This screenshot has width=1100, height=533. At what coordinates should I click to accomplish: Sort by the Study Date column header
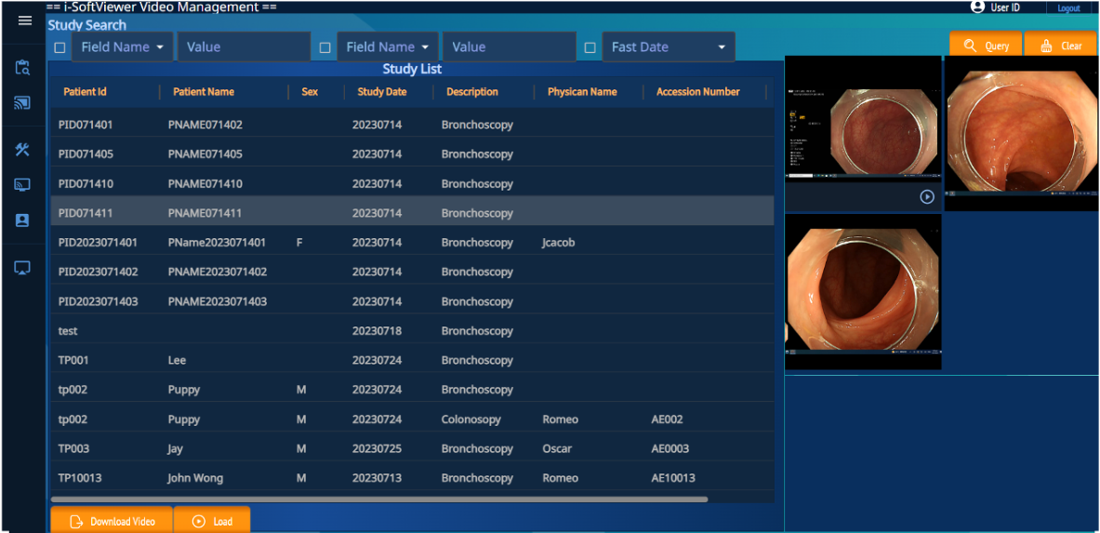pos(381,92)
